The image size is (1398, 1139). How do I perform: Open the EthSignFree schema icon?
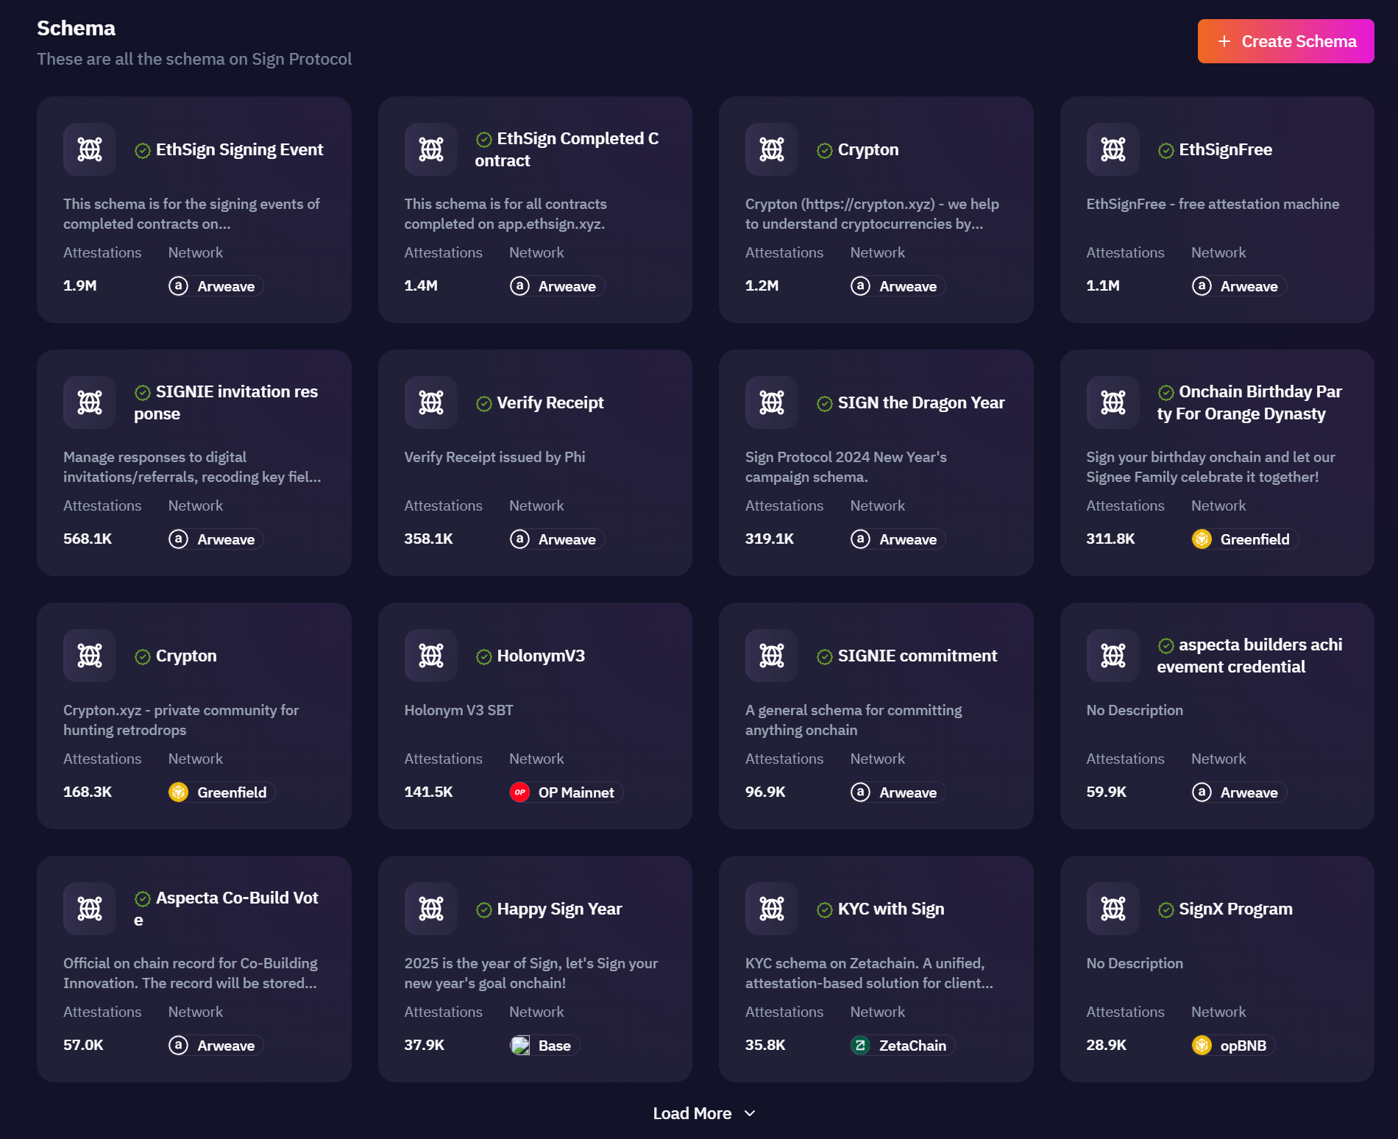coord(1113,149)
